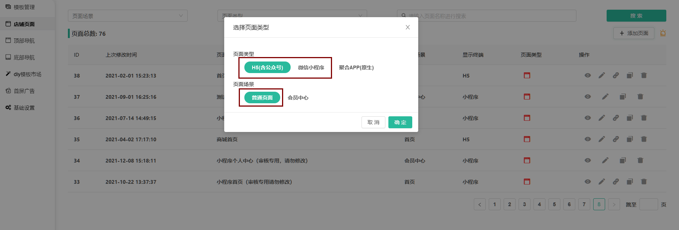Screen dimensions: 679x230
Task: Click the 跳至 page number input field
Action: pyautogui.click(x=648, y=204)
